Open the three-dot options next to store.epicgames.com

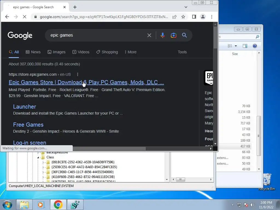pyautogui.click(x=77, y=74)
